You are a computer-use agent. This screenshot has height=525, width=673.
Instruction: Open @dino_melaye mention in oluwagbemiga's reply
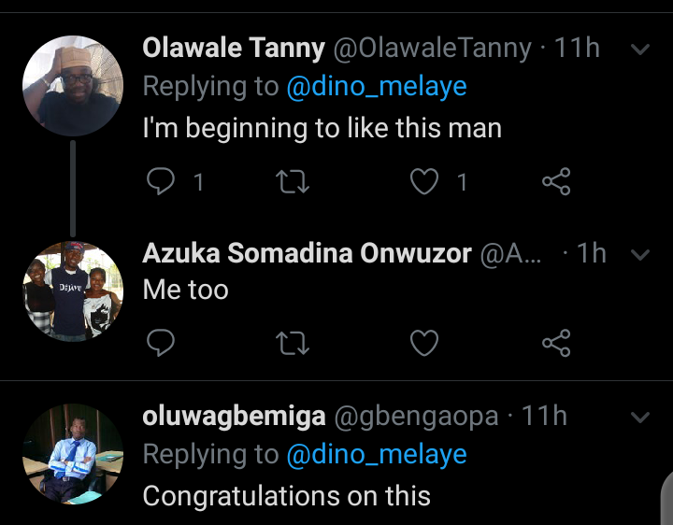[377, 455]
